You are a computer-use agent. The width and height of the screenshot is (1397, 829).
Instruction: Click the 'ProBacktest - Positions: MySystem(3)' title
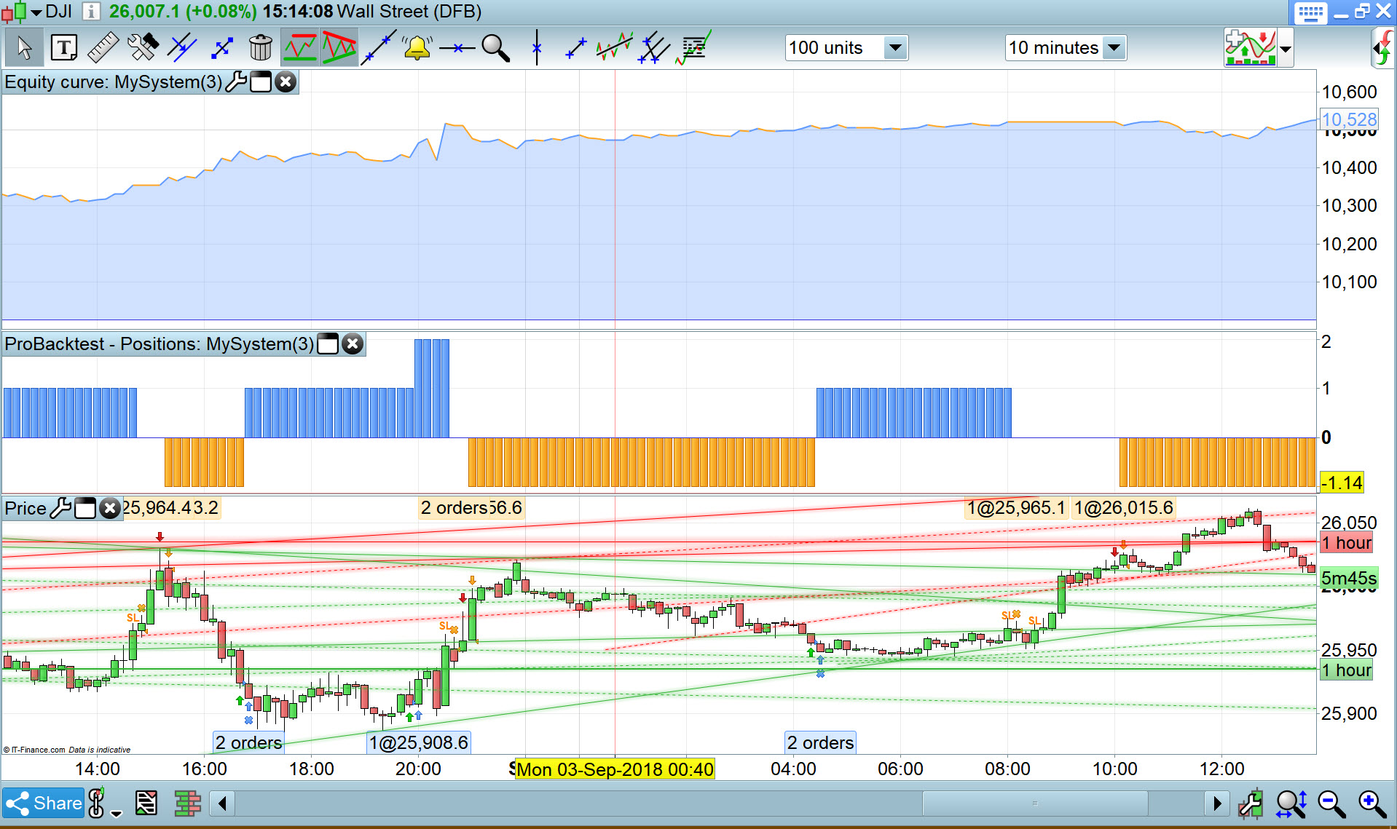160,344
